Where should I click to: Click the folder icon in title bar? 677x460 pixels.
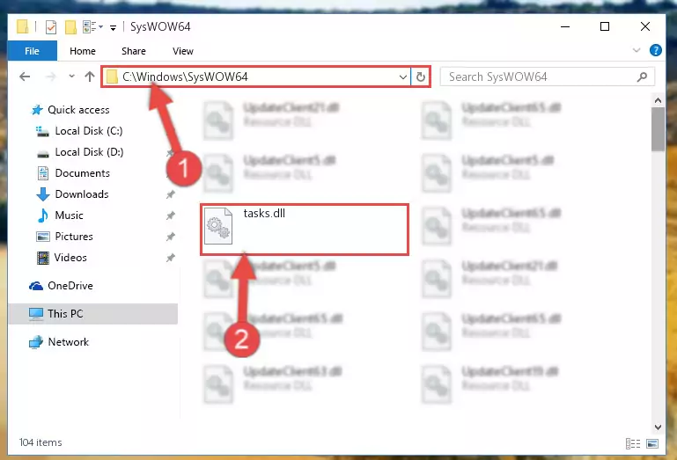pyautogui.click(x=23, y=26)
